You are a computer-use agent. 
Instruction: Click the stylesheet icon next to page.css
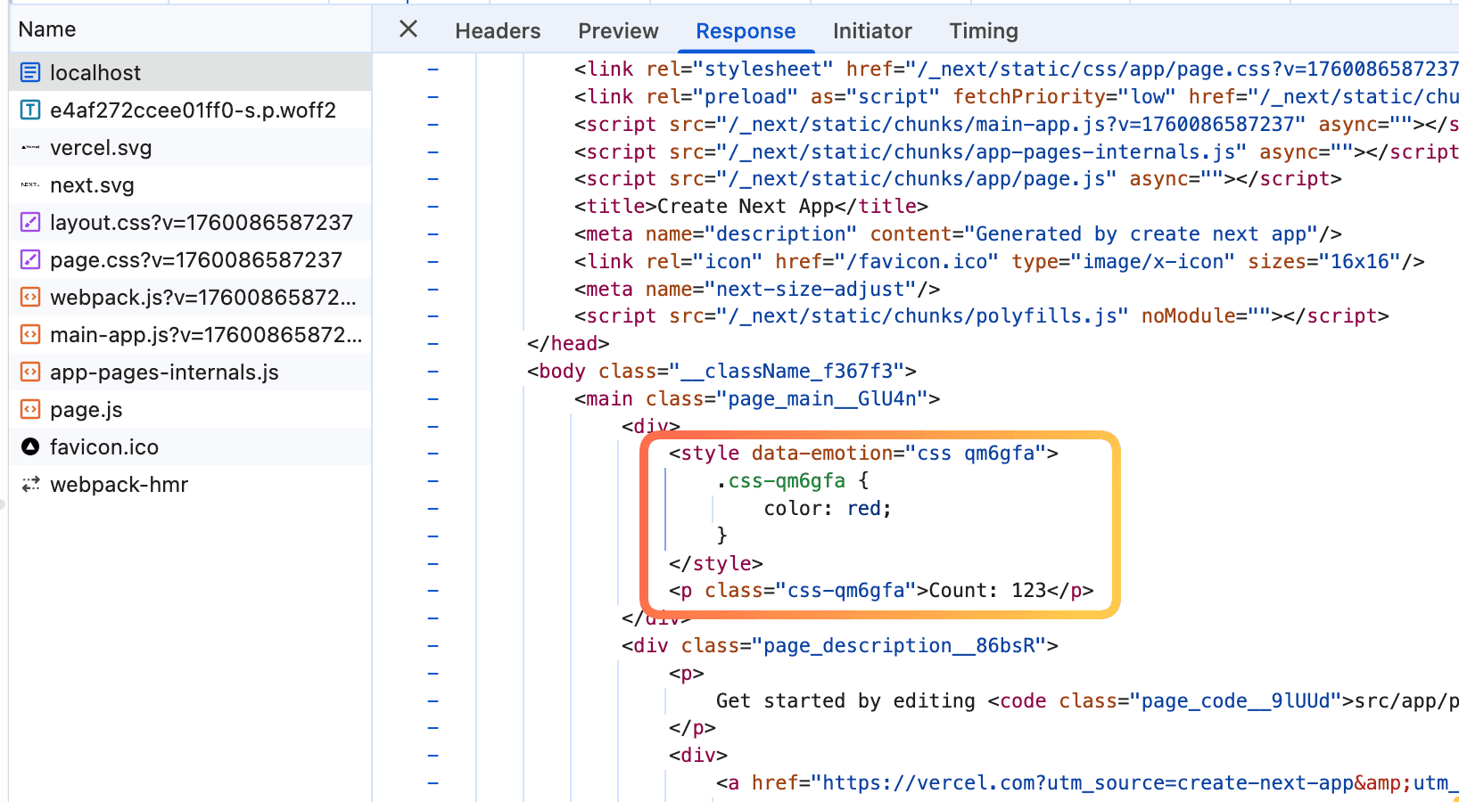pyautogui.click(x=30, y=259)
